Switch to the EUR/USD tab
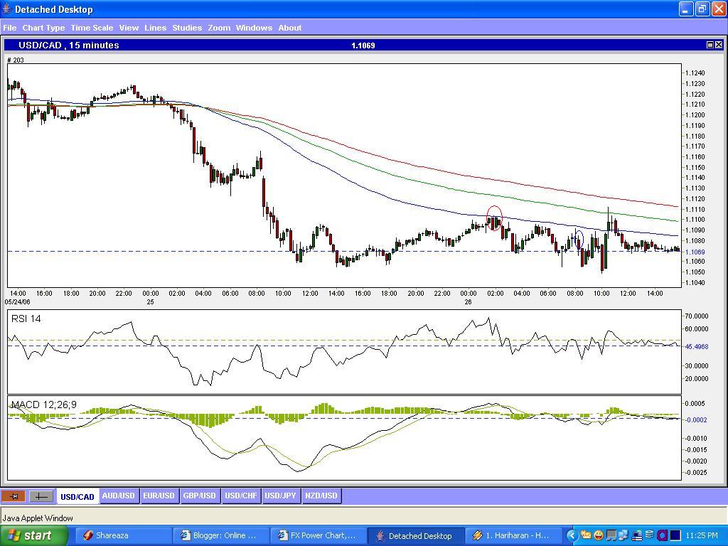Screen dimensions: 728x546 point(159,496)
